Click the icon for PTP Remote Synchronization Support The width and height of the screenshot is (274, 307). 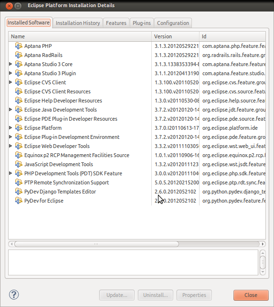tap(19, 182)
